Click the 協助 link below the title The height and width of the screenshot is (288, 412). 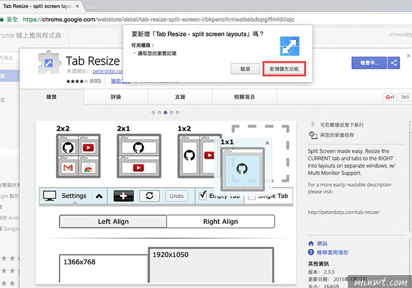click(x=120, y=81)
